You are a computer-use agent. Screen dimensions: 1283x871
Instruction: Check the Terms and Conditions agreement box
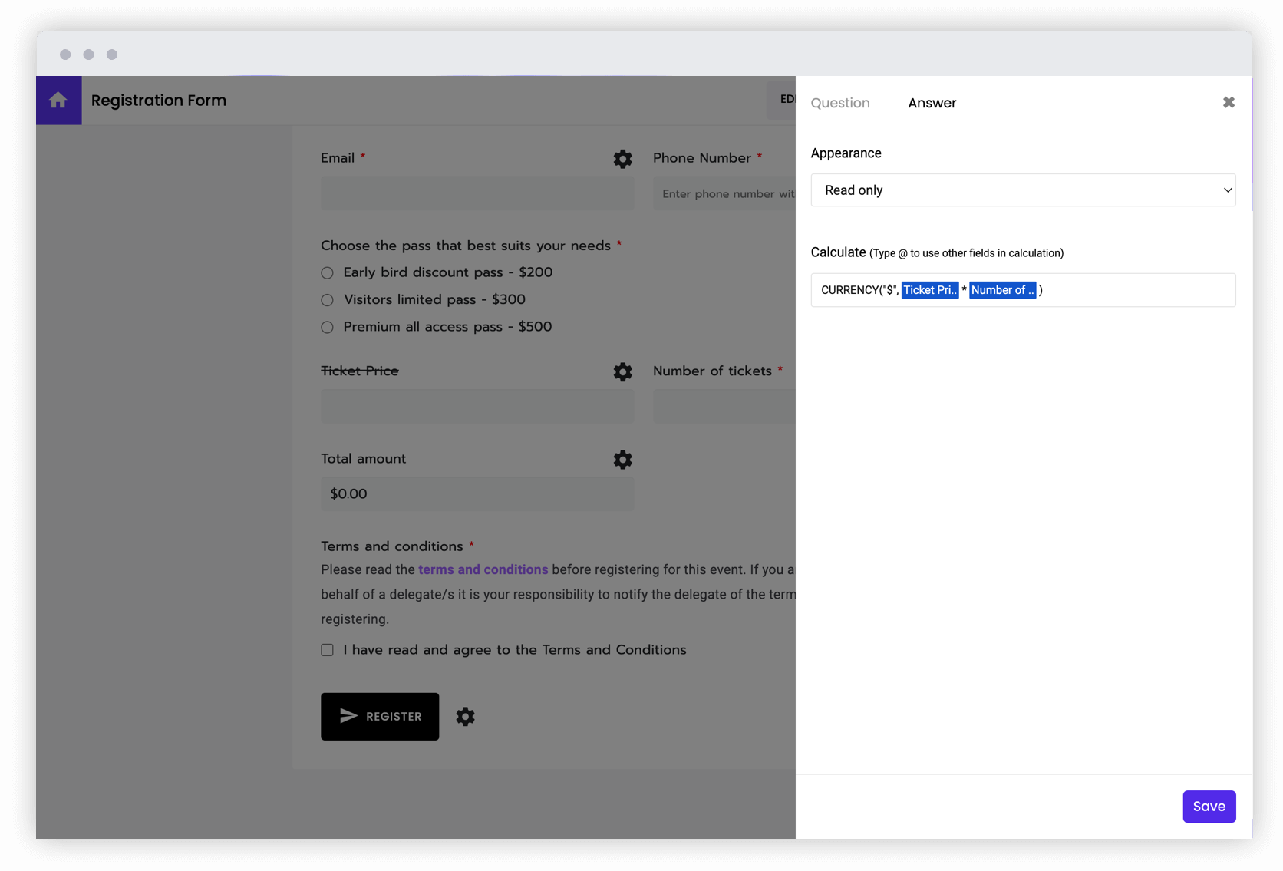(x=327, y=649)
